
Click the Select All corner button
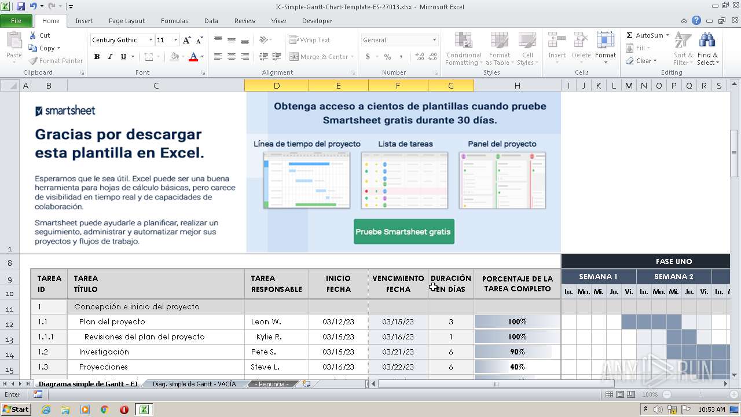pos(10,86)
